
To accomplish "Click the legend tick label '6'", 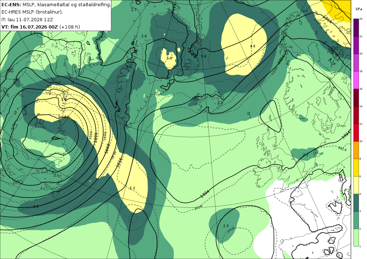I will click(360, 176).
